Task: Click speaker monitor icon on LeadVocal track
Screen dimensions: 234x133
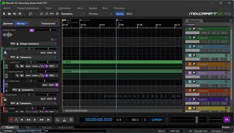Action: (x=22, y=66)
